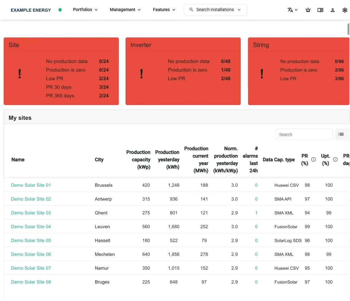
Task: Expand the Management menu
Action: tap(125, 10)
